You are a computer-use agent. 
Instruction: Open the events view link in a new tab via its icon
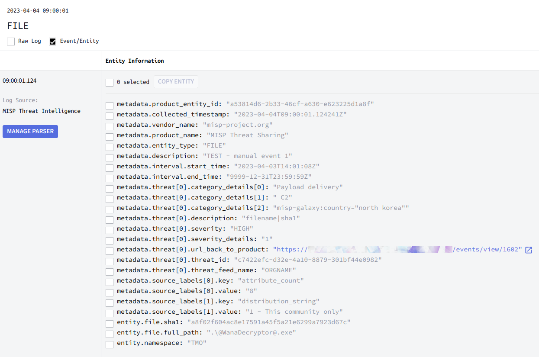tap(528, 250)
